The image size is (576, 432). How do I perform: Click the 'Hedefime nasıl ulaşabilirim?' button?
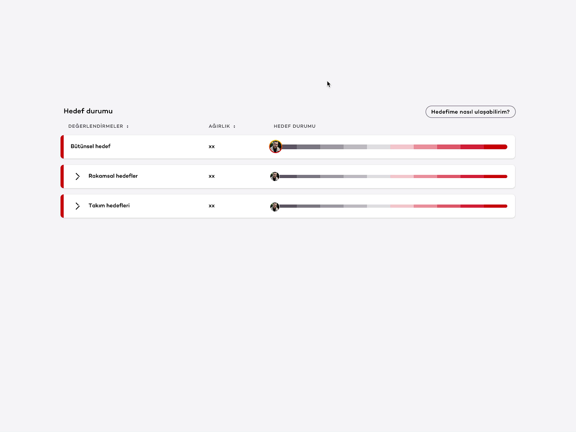(470, 112)
